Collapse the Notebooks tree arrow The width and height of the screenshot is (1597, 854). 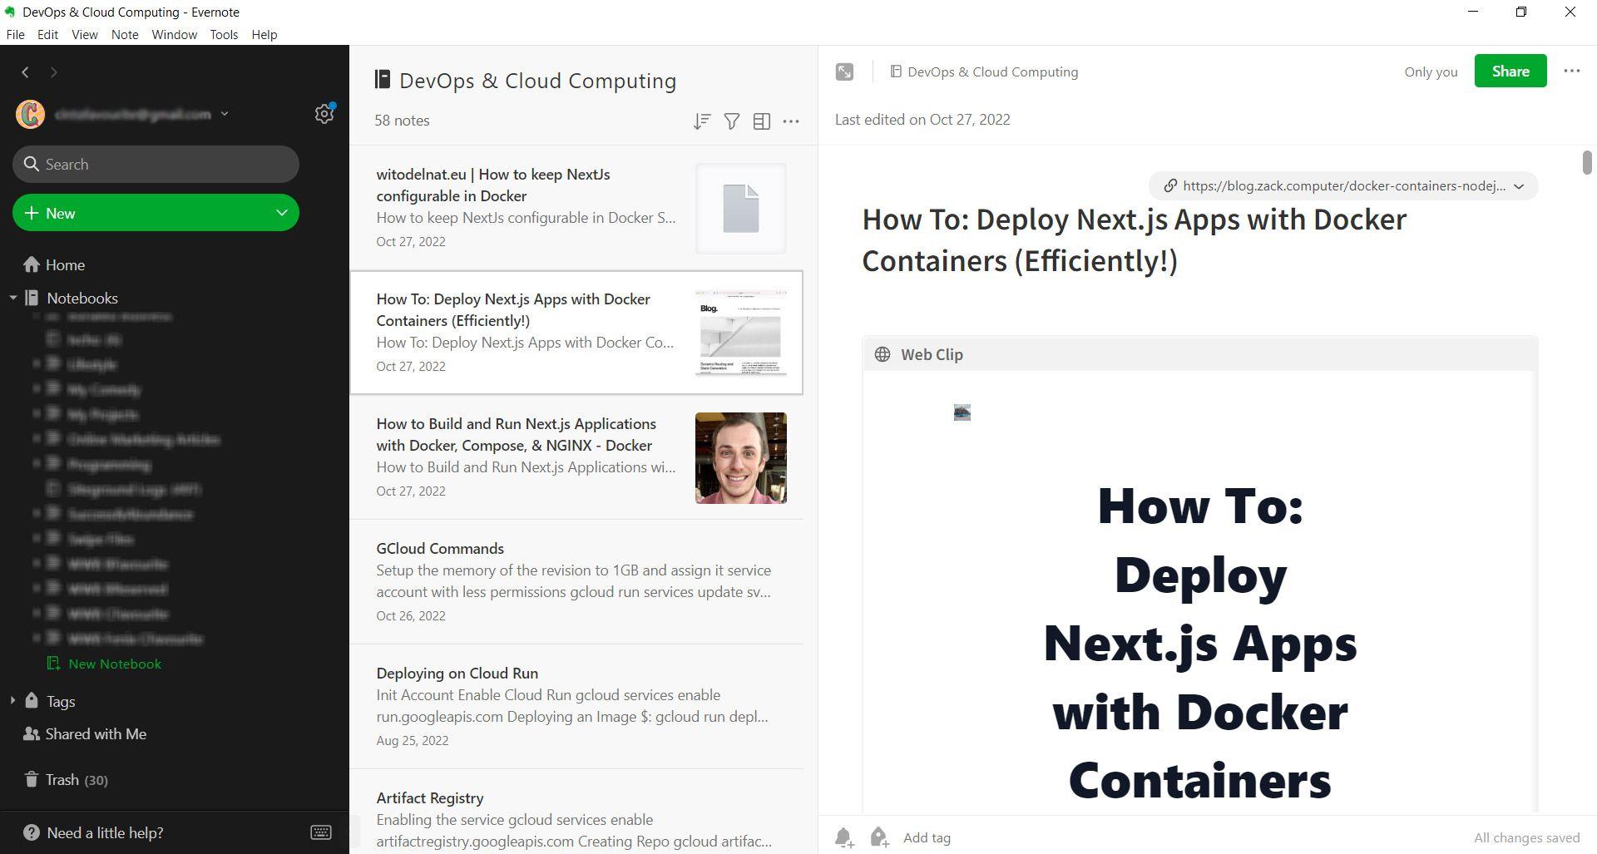coord(13,298)
